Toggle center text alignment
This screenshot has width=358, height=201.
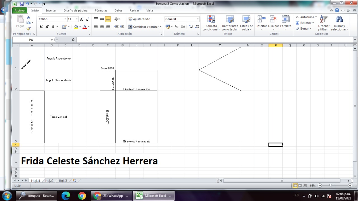102,27
